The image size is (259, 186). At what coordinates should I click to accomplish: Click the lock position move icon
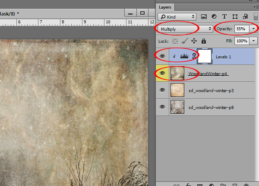click(194, 41)
